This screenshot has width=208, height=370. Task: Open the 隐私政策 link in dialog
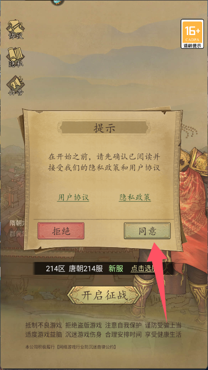click(135, 197)
